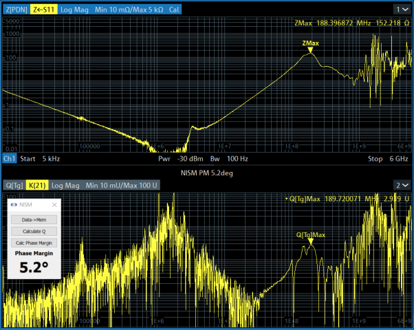
Task: Click Bw 100 Hz bandwidth setting
Action: pos(229,159)
